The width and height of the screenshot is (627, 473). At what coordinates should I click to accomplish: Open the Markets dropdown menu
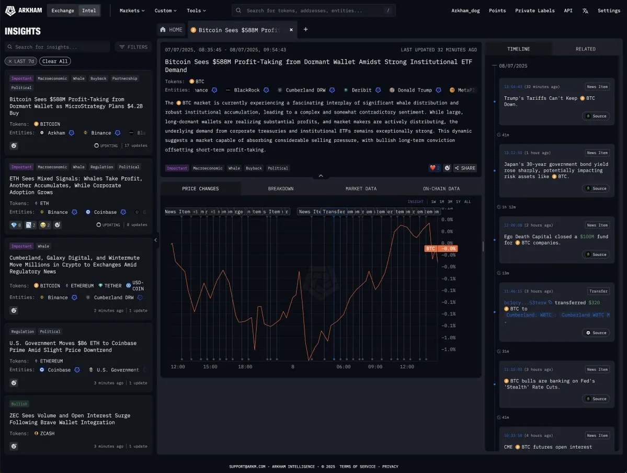pyautogui.click(x=132, y=10)
